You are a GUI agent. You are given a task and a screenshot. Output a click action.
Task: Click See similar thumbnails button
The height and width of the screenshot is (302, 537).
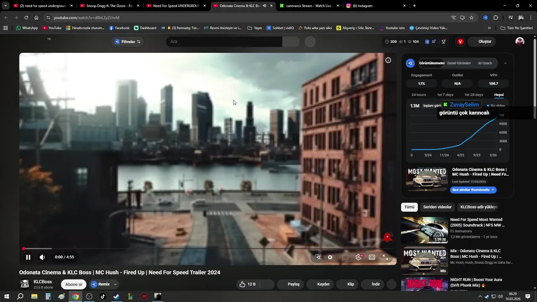(473, 190)
